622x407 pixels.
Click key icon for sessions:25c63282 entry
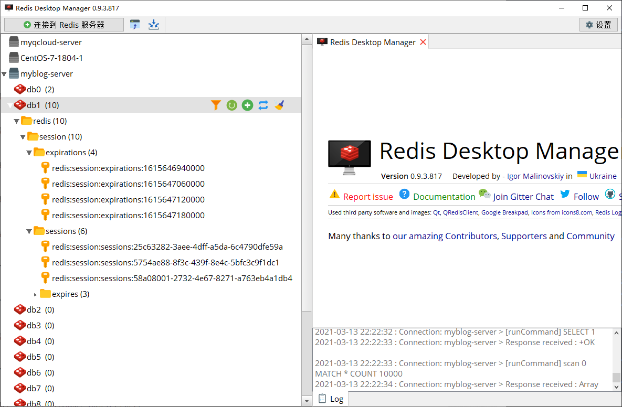click(45, 247)
